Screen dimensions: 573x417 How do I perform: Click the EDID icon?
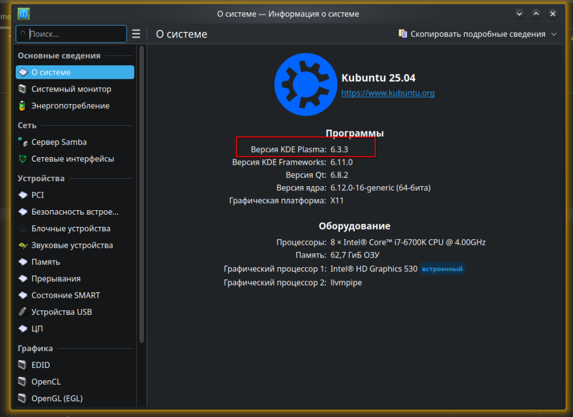pyautogui.click(x=22, y=365)
